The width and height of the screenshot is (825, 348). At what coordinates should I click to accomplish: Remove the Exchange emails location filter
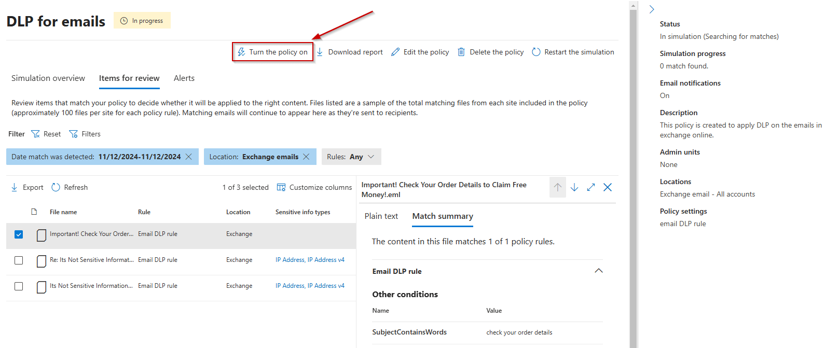tap(306, 157)
